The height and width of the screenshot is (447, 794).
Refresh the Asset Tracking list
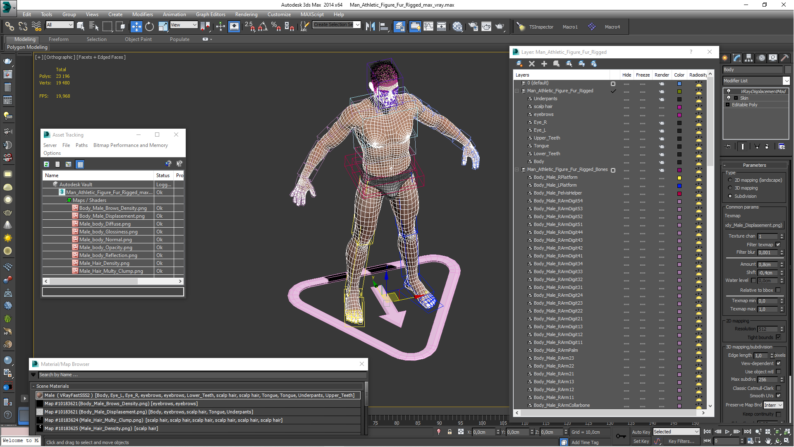46,164
